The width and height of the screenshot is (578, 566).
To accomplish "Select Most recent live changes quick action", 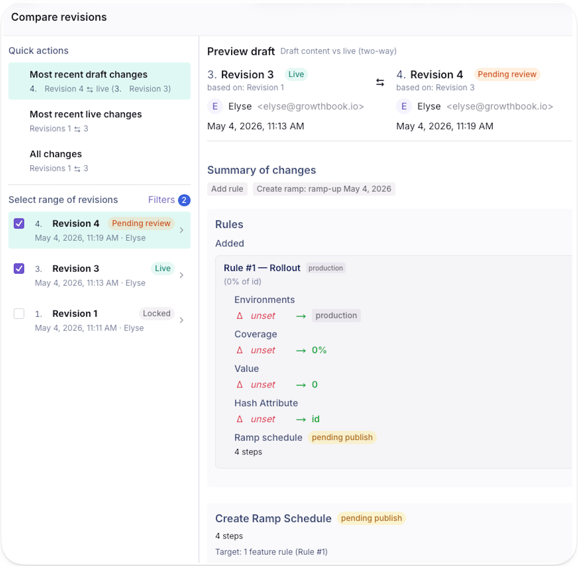I will tap(99, 121).
